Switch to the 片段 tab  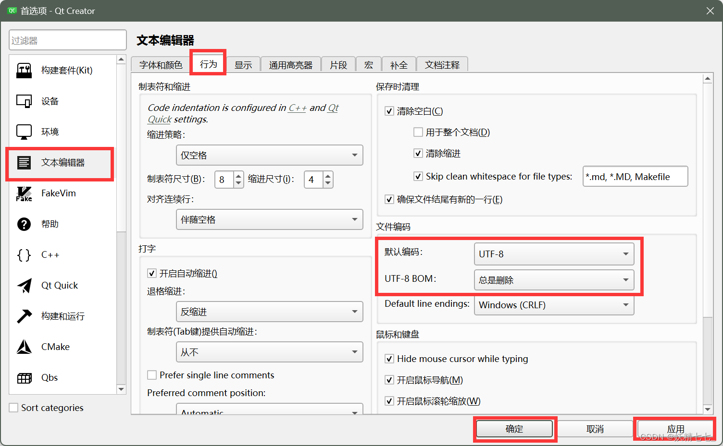tap(338, 65)
